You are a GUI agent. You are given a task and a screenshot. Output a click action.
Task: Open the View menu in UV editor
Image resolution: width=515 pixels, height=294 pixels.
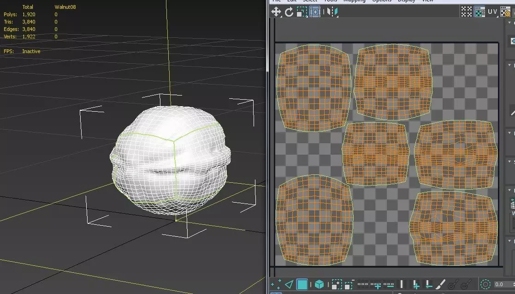pyautogui.click(x=428, y=1)
